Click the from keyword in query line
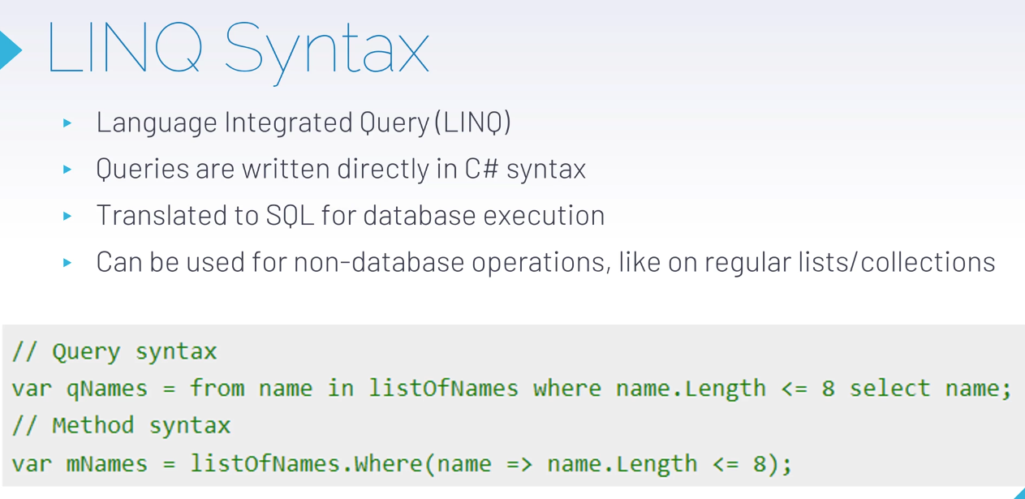 point(217,388)
